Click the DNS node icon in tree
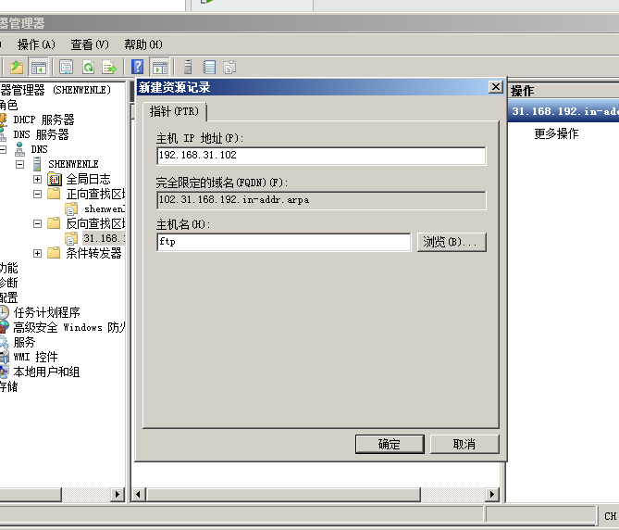Image resolution: width=619 pixels, height=530 pixels. 19,149
